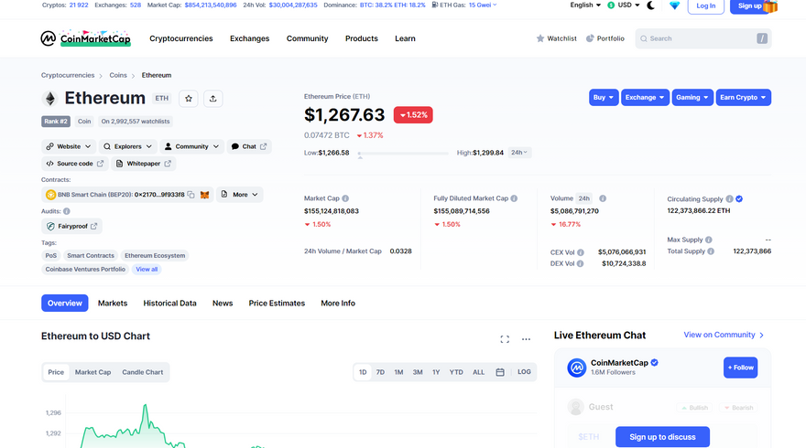The width and height of the screenshot is (806, 448).
Task: Expand the Explorers dropdown
Action: pyautogui.click(x=126, y=146)
